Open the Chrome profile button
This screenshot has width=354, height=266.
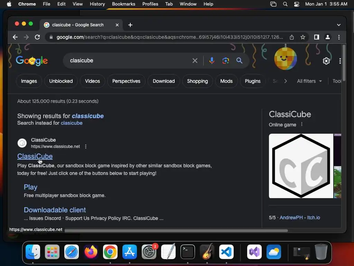(x=328, y=37)
